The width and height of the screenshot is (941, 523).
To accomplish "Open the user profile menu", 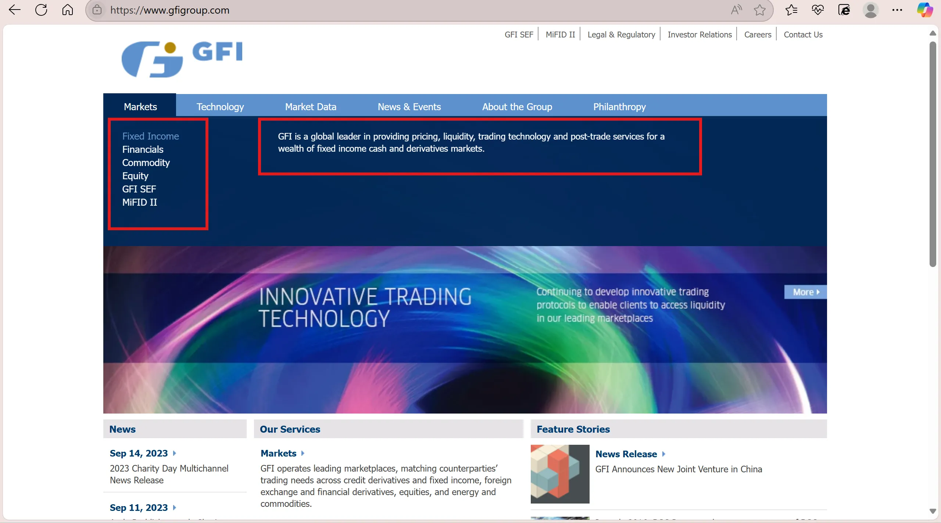I will (x=871, y=10).
